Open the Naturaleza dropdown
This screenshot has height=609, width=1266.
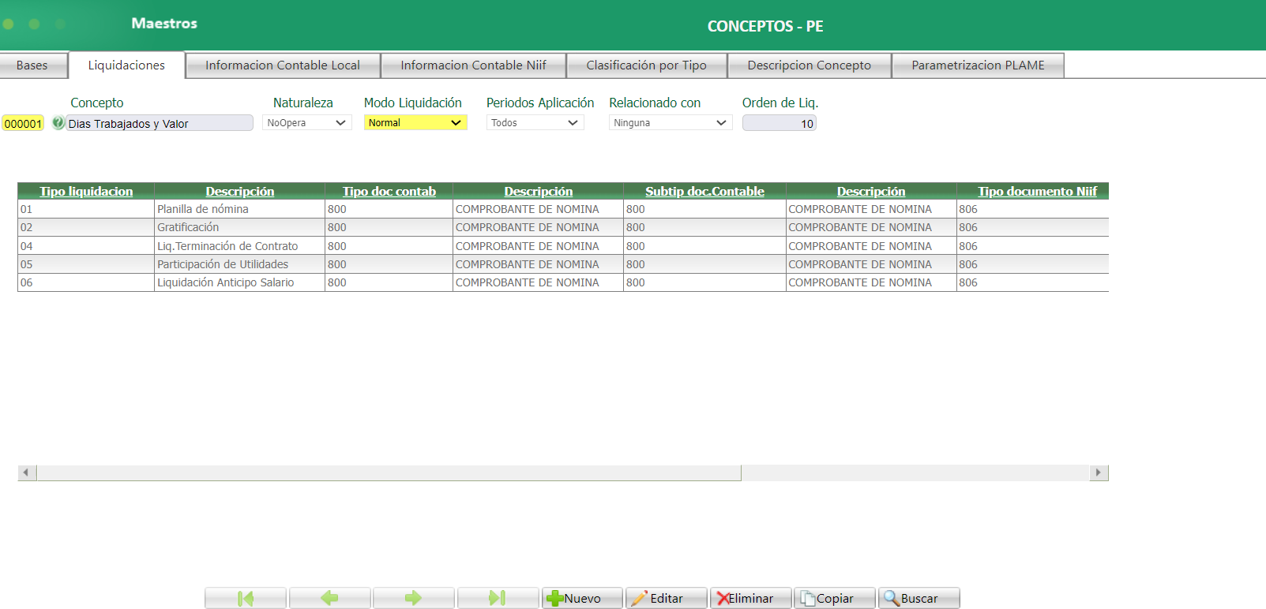pos(306,123)
